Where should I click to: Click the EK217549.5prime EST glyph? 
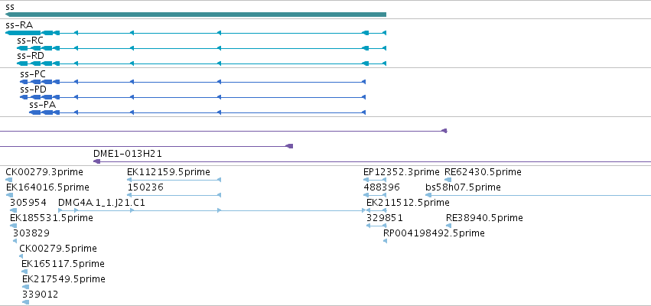pyautogui.click(x=26, y=286)
